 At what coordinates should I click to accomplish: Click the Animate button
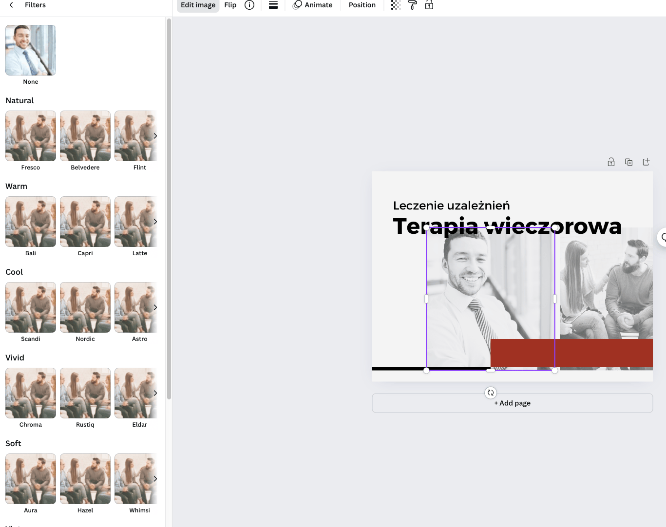pos(313,5)
